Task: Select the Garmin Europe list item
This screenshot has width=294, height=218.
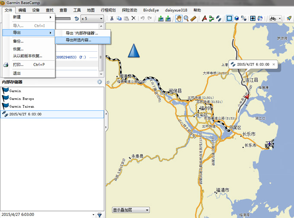Action: 52,99
